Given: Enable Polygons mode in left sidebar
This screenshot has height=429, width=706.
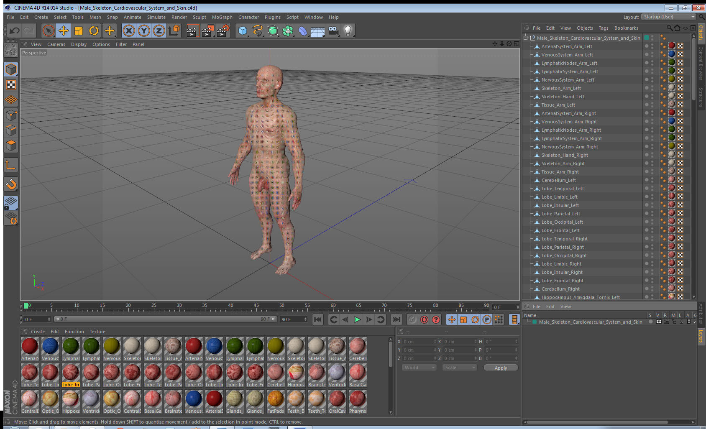Looking at the screenshot, I should click(11, 145).
